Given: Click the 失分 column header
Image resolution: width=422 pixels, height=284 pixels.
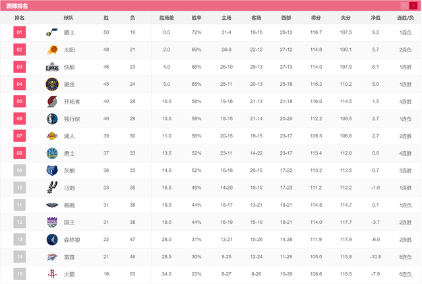Looking at the screenshot, I should 346,18.
